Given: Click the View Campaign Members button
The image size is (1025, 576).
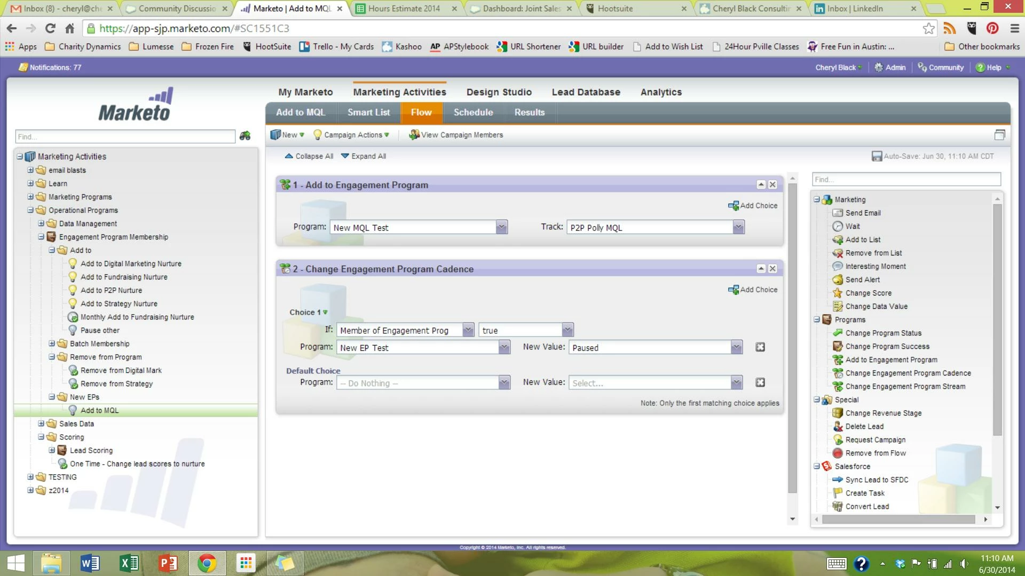Looking at the screenshot, I should click(456, 135).
